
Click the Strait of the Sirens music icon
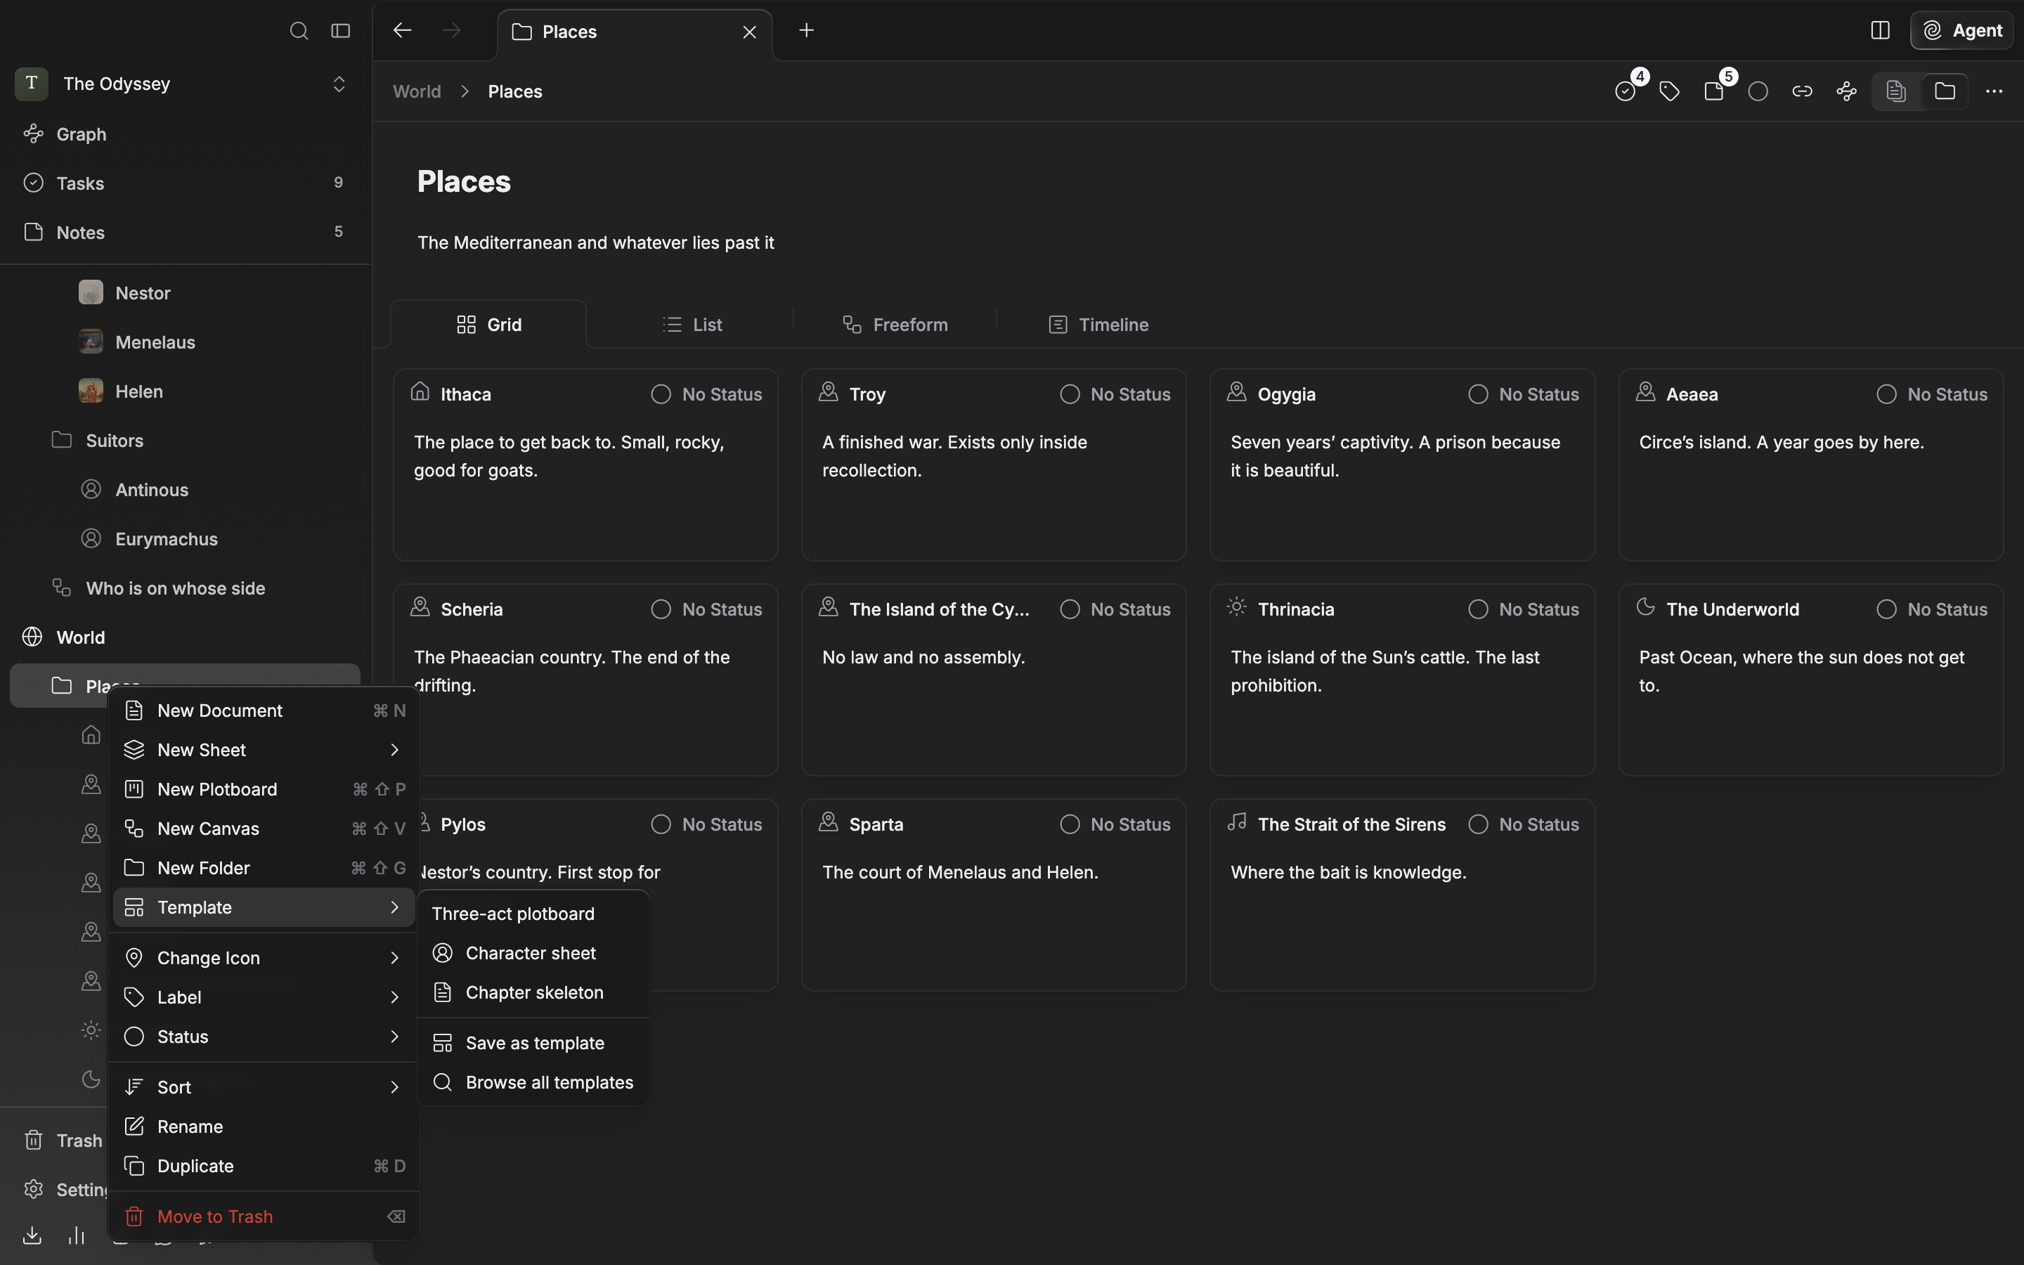coord(1236,822)
